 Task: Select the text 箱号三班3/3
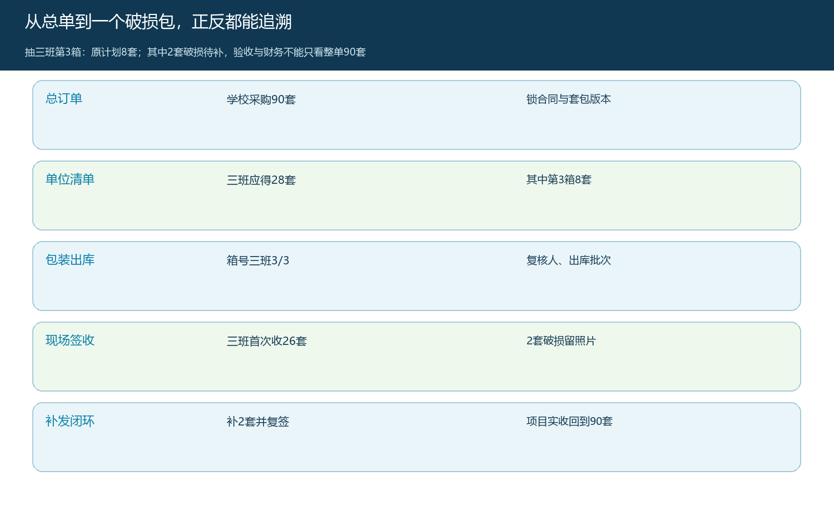click(x=258, y=260)
